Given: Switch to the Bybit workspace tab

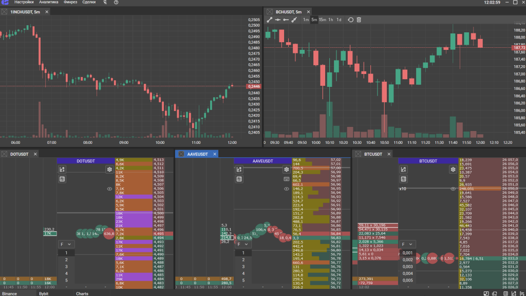Looking at the screenshot, I should click(x=44, y=293).
